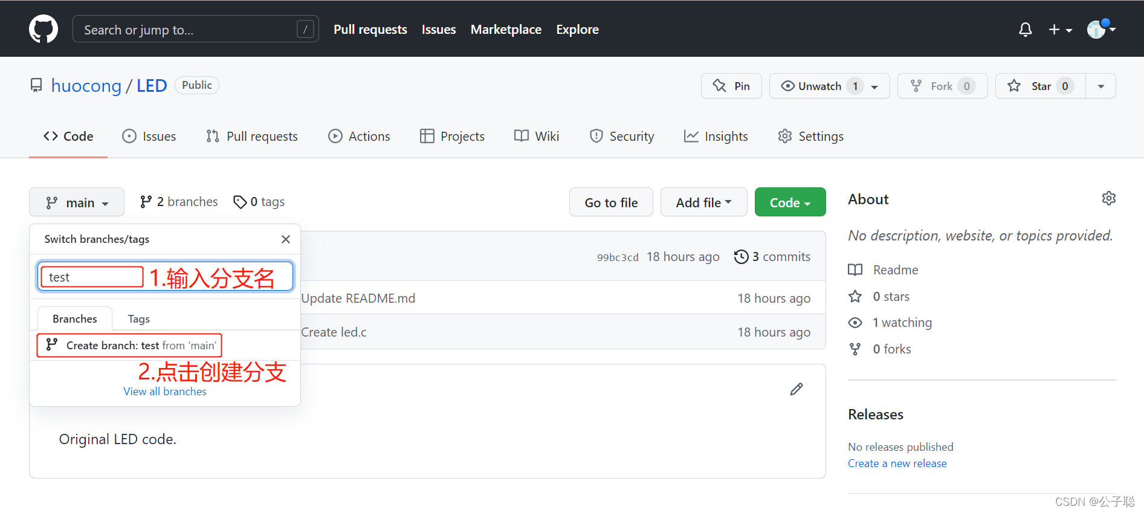
Task: Open Issues in top navigation bar
Action: [439, 29]
